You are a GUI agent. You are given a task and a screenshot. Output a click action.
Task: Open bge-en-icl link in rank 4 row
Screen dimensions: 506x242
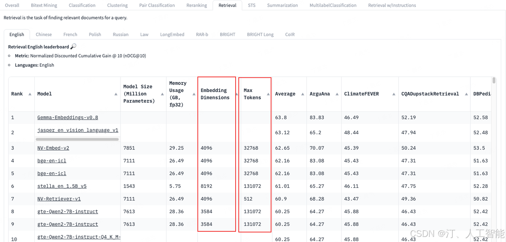tap(52, 161)
